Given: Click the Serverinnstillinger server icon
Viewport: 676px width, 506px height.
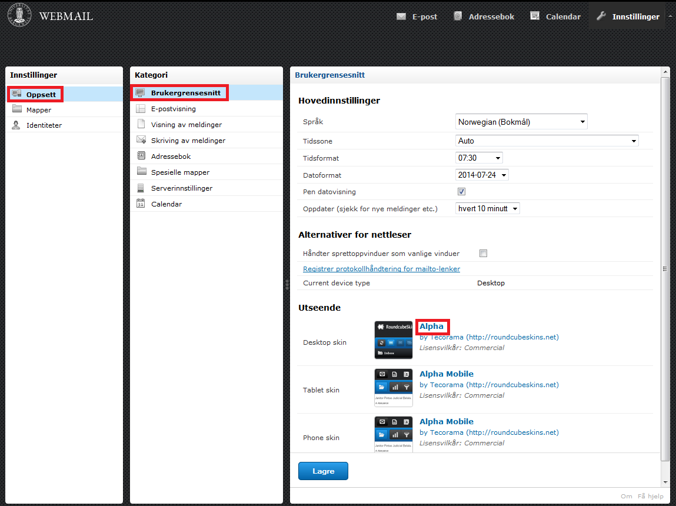Looking at the screenshot, I should (141, 188).
